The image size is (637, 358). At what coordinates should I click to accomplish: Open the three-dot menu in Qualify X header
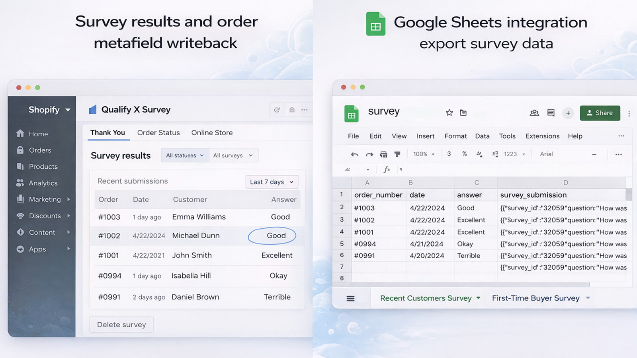(x=305, y=110)
